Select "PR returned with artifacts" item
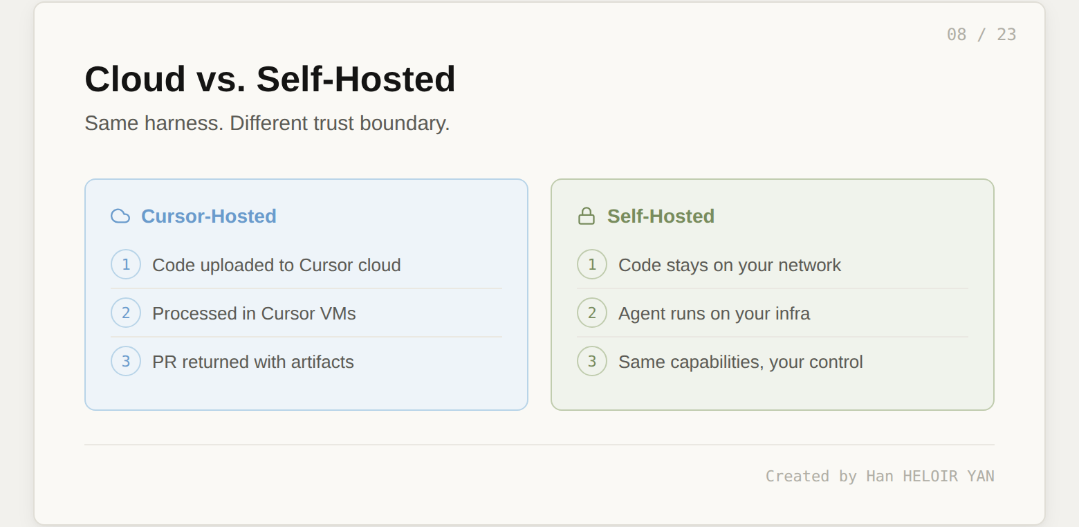Image resolution: width=1079 pixels, height=527 pixels. coord(253,362)
